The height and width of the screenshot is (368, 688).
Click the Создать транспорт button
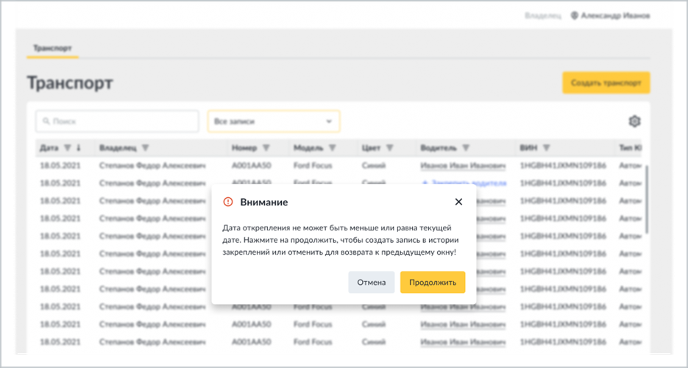(606, 82)
